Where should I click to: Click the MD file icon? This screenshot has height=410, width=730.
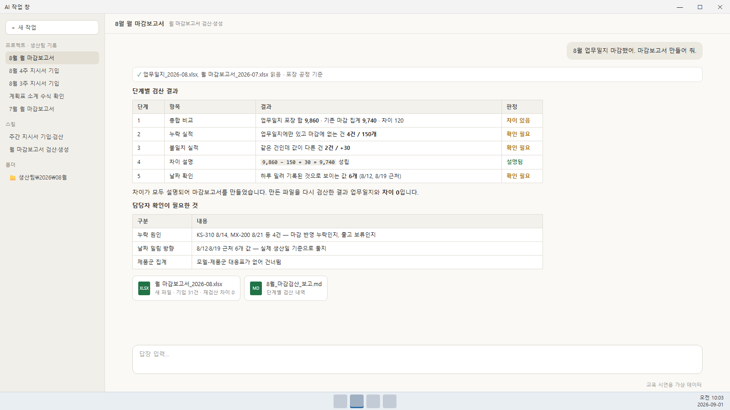tap(256, 288)
